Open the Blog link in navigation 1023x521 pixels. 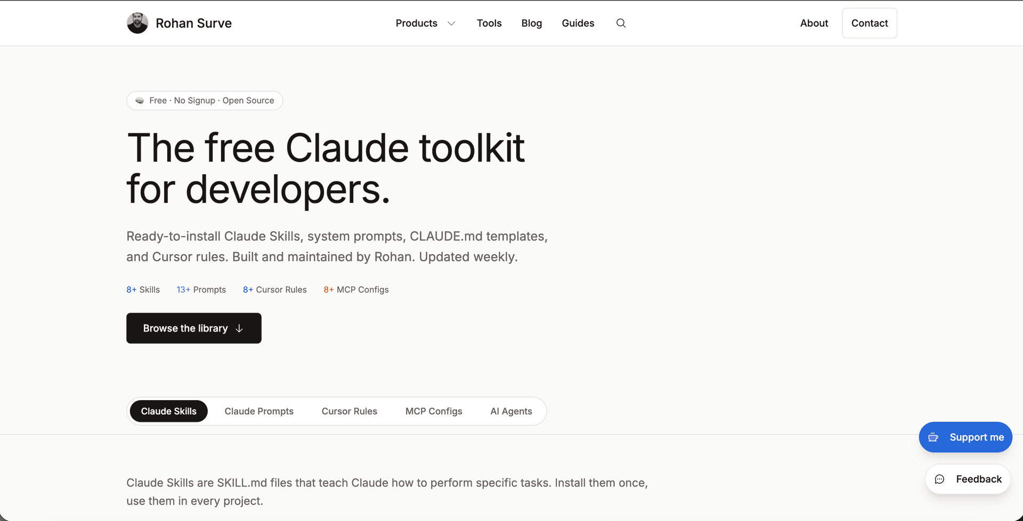[531, 23]
